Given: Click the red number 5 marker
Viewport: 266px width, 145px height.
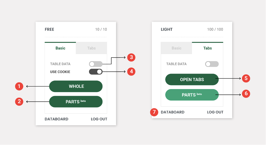Looking at the screenshot, I should point(246,78).
